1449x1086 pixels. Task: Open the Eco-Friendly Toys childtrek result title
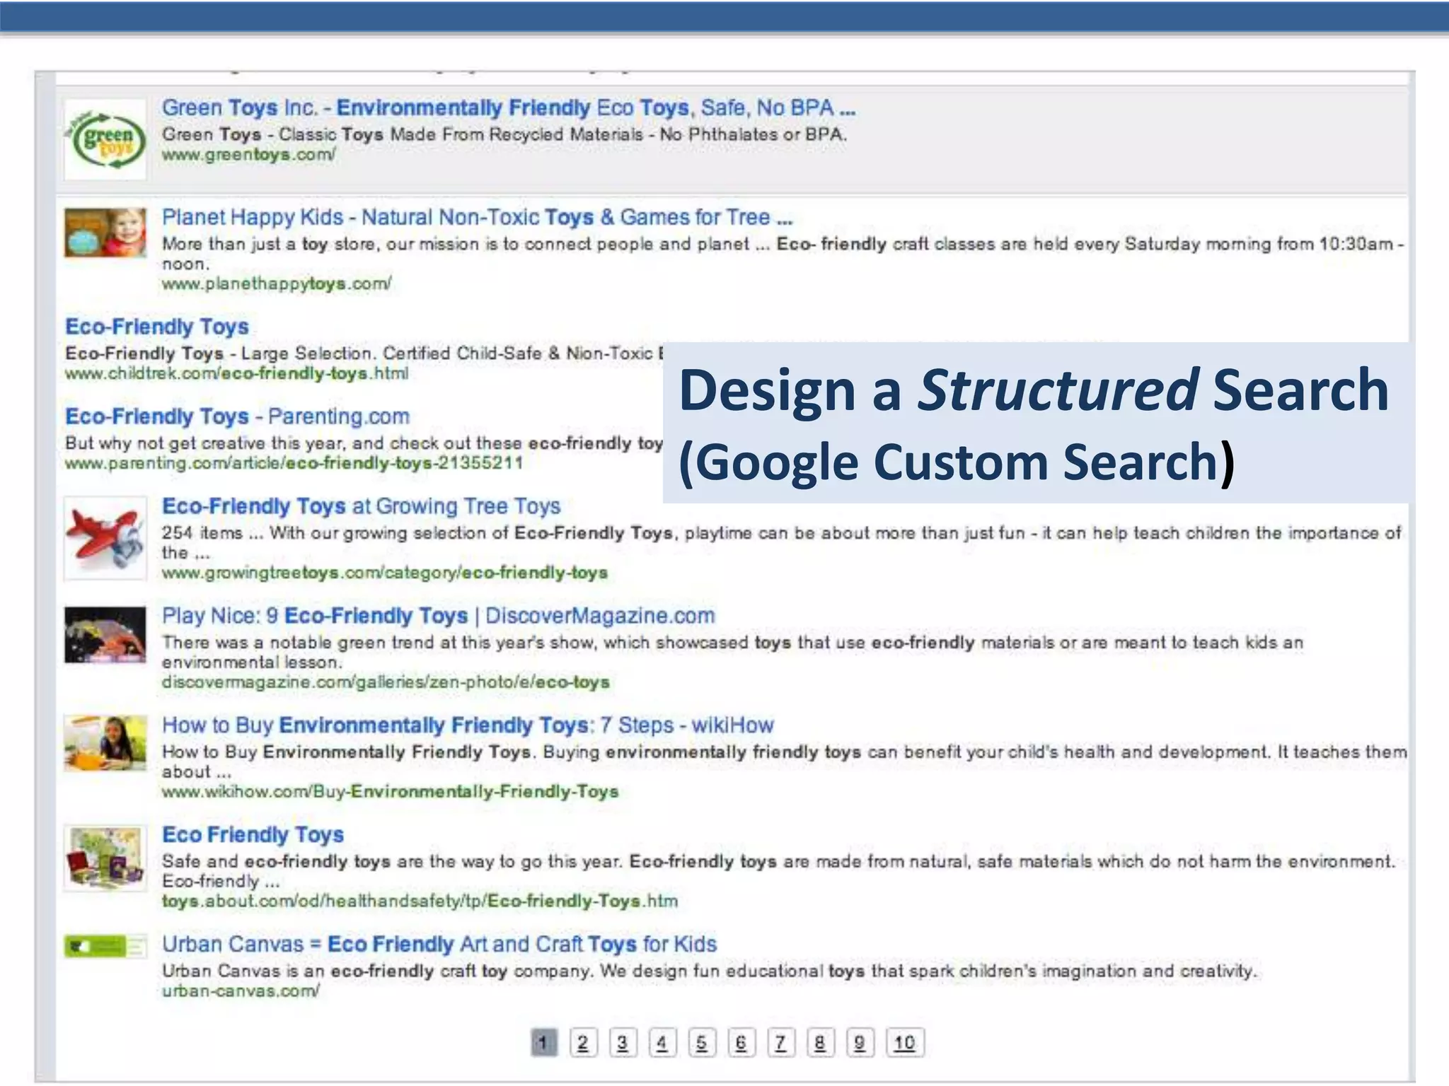tap(157, 327)
